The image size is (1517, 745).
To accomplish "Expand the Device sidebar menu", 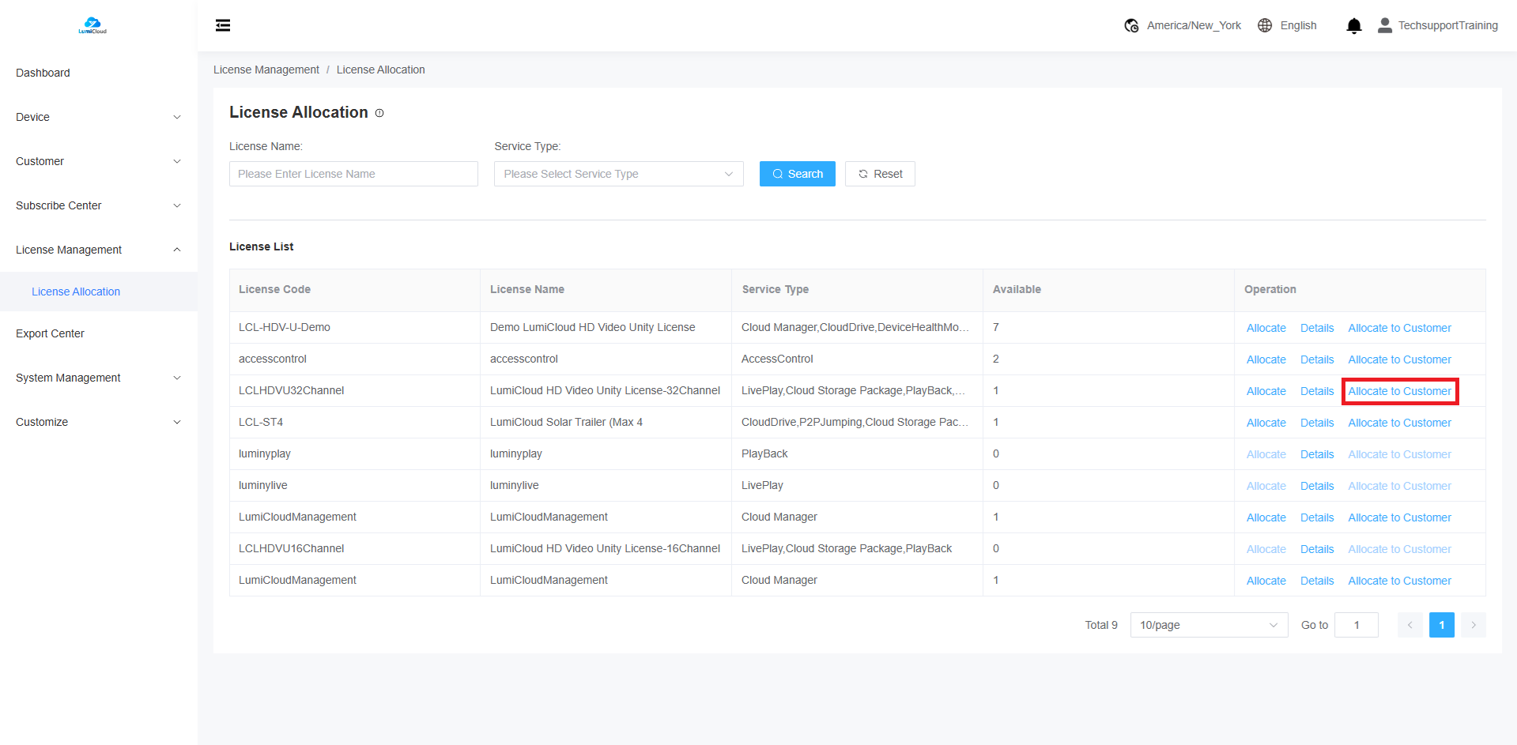I will click(98, 117).
